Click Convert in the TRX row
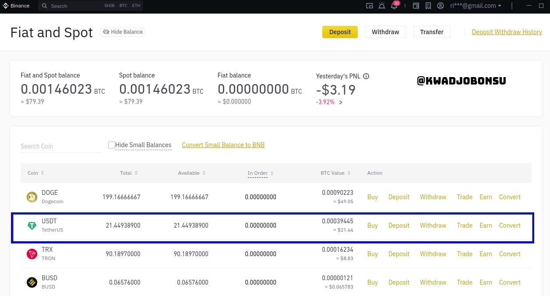 coord(510,254)
